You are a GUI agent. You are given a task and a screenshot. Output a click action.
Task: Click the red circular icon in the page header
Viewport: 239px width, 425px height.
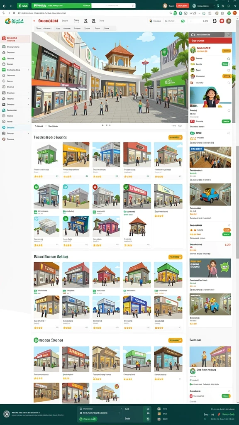[222, 21]
